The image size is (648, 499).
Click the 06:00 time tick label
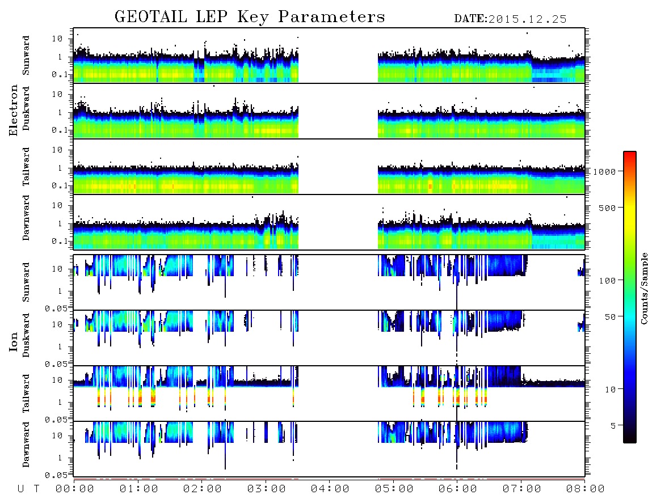[458, 489]
